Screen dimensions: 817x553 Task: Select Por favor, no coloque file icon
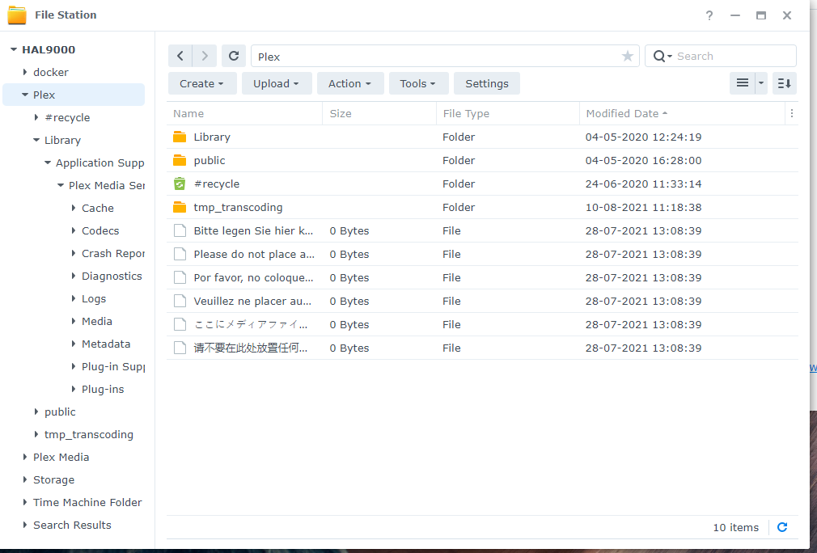click(180, 277)
